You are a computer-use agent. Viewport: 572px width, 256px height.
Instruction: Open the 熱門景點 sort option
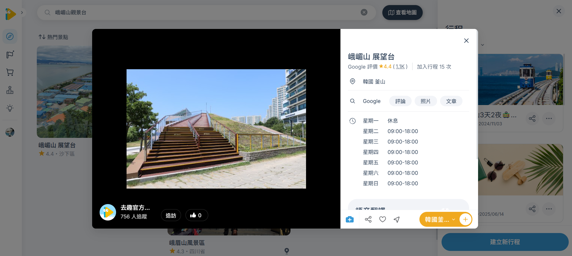pyautogui.click(x=53, y=37)
